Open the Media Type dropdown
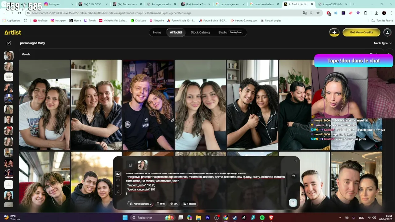The width and height of the screenshot is (395, 222). pos(383,43)
